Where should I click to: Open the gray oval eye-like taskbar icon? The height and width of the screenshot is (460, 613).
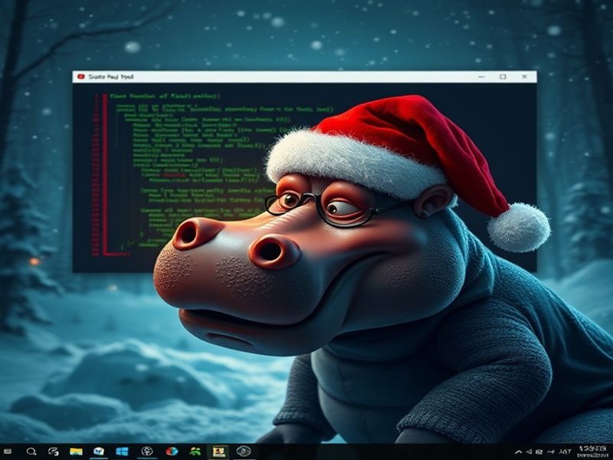click(244, 452)
